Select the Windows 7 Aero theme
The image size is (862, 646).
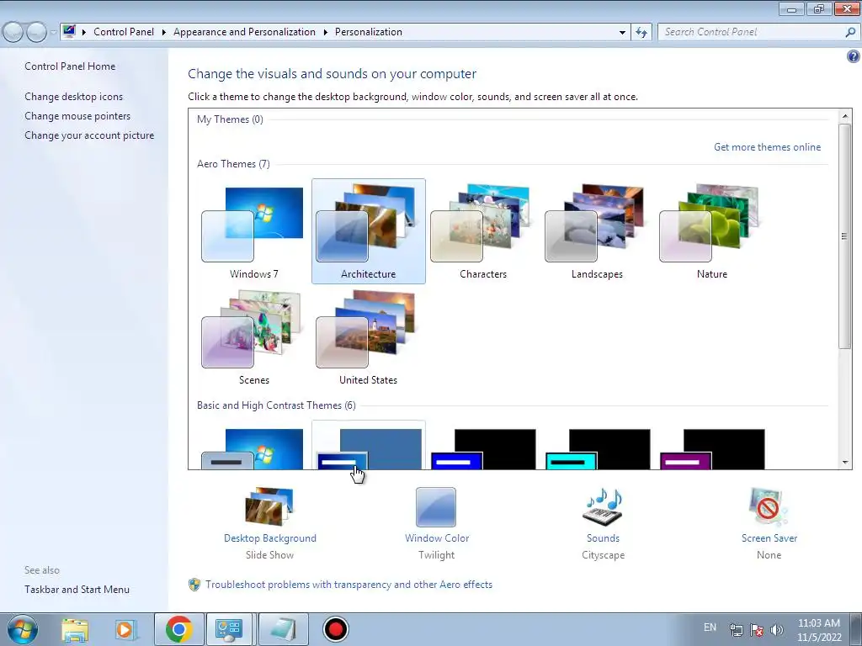pos(253,231)
